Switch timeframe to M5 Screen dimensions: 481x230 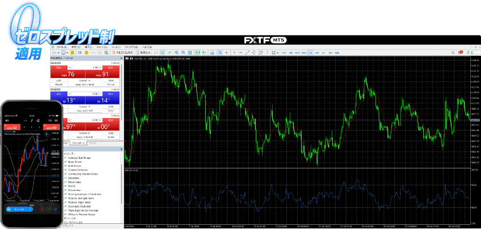click(291, 53)
